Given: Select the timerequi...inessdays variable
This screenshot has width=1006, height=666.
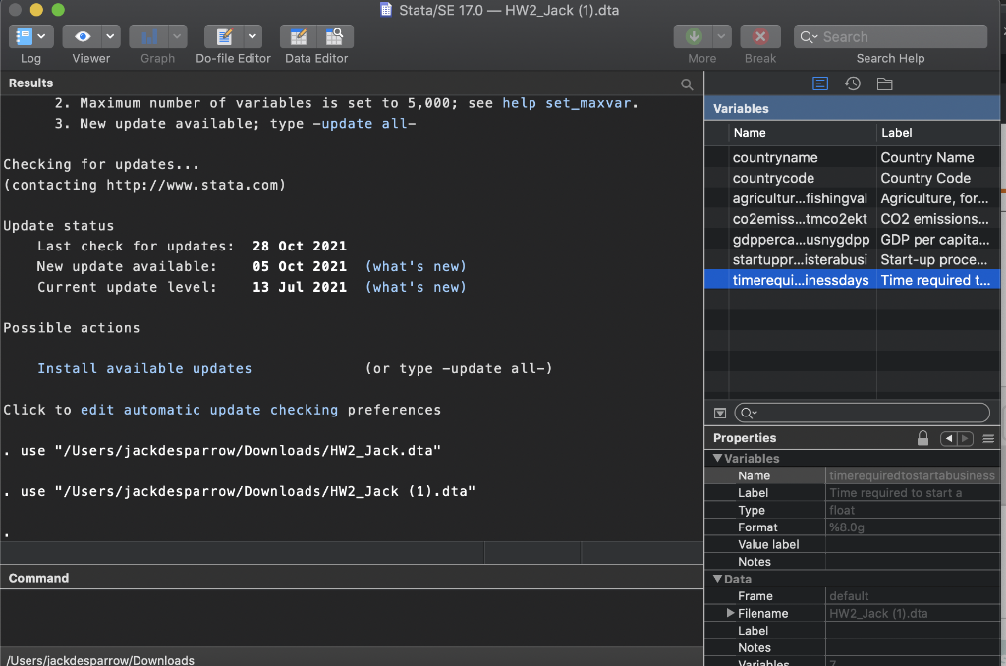Looking at the screenshot, I should coord(800,280).
